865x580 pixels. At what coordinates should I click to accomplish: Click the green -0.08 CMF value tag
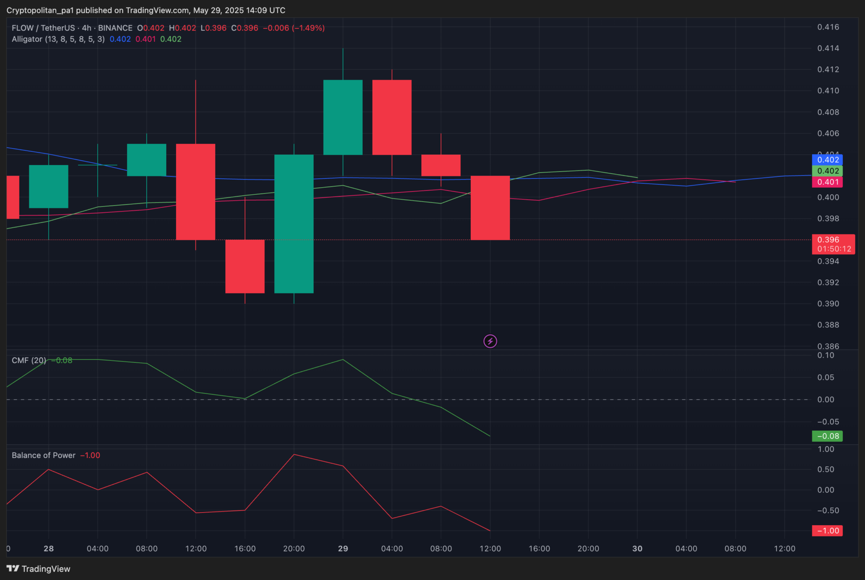pyautogui.click(x=827, y=436)
